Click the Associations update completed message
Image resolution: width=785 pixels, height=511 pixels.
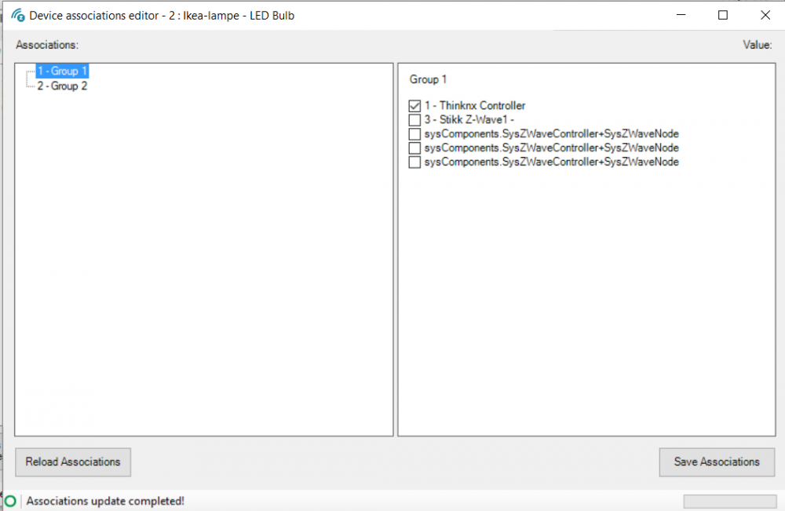pos(106,501)
